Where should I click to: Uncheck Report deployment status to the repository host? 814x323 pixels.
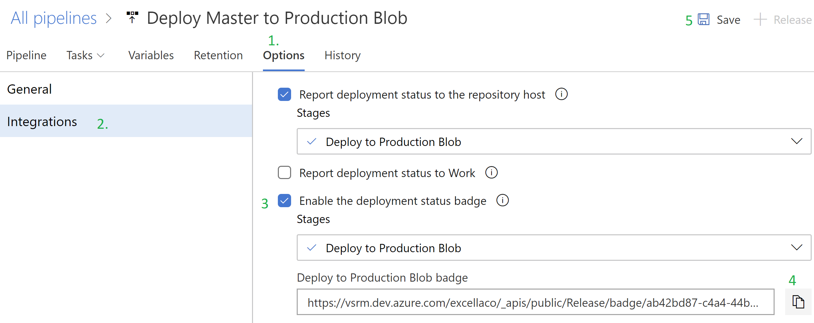click(x=284, y=94)
